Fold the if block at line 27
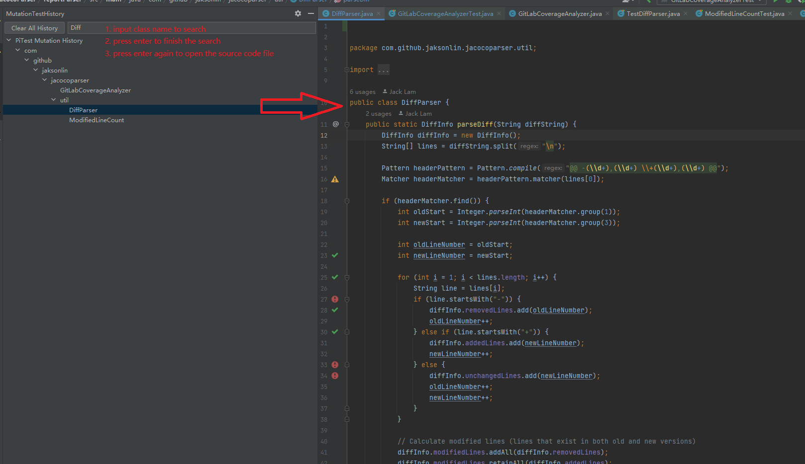 [347, 299]
